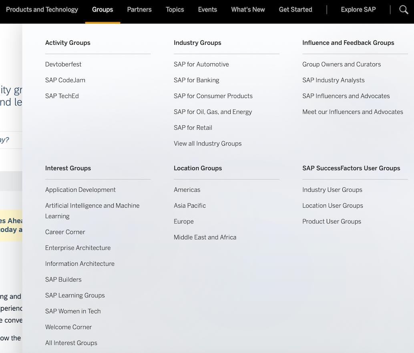
Task: Go to SAP for Automotive
Action: click(x=201, y=64)
